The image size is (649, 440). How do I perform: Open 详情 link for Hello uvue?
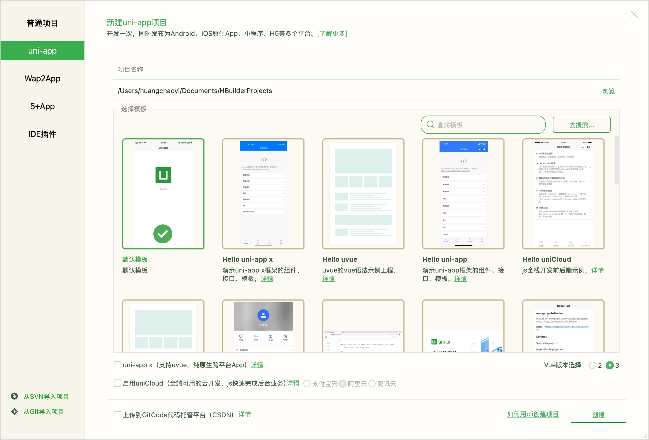328,279
